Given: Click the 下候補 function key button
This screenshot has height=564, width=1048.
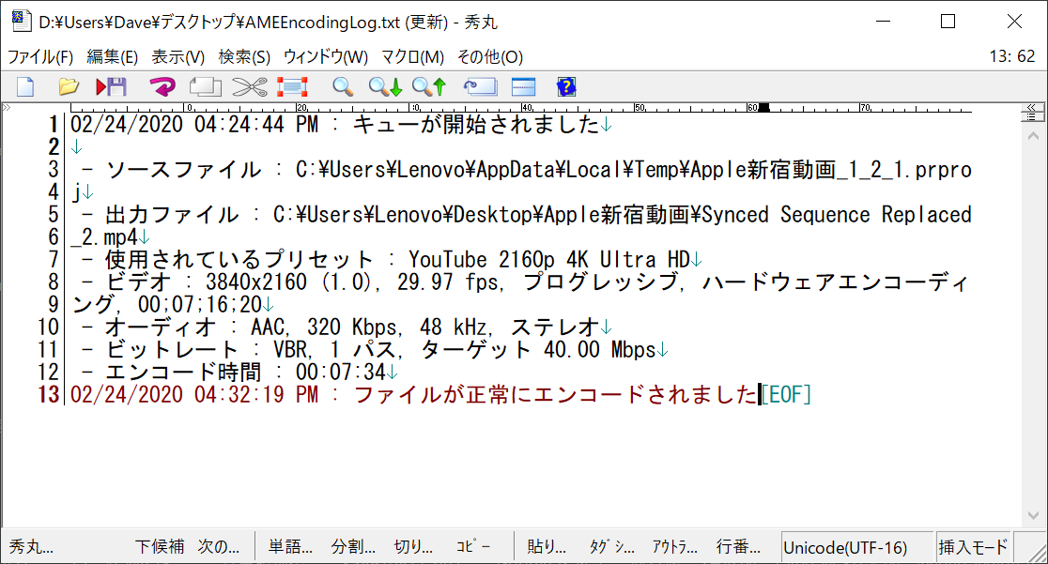Looking at the screenshot, I should [160, 547].
